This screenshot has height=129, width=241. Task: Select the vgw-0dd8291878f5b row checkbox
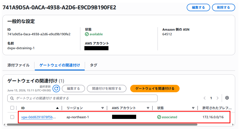(x=12, y=117)
